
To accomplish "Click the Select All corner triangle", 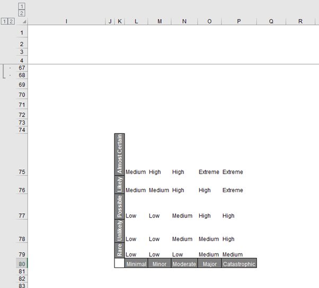I will [x=24, y=22].
